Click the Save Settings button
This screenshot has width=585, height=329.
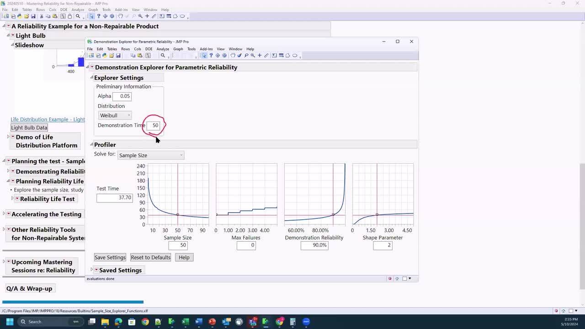[x=110, y=257]
